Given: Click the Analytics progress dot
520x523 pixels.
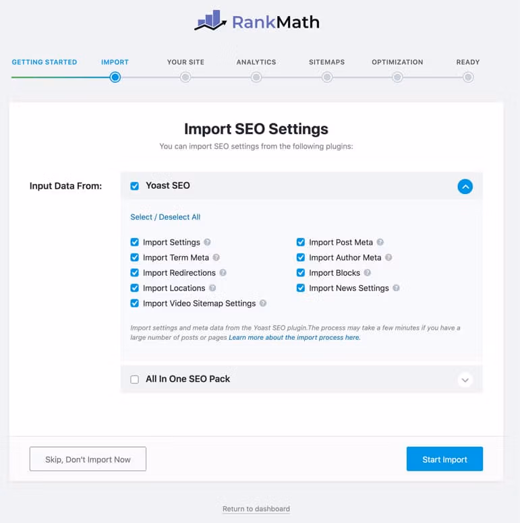Looking at the screenshot, I should coord(256,78).
